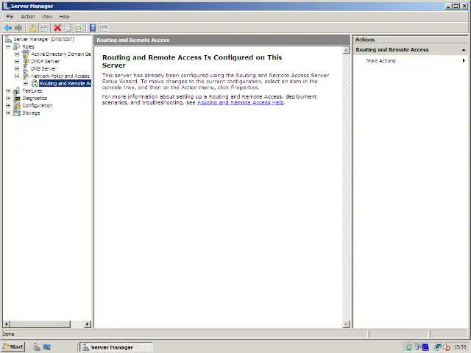Click the DHCP Server role icon
471x353 pixels.
pyautogui.click(x=26, y=61)
